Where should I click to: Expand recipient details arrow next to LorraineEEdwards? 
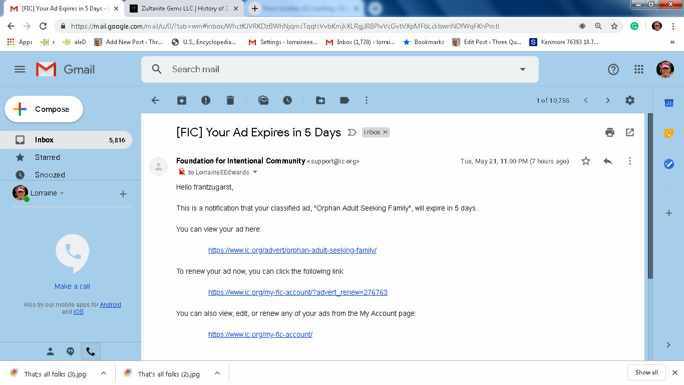[x=255, y=172]
